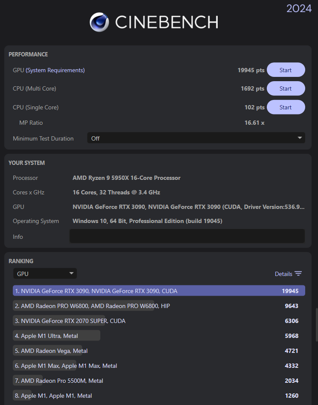Expand the Details view in Ranking
318x405 pixels.
(284, 273)
